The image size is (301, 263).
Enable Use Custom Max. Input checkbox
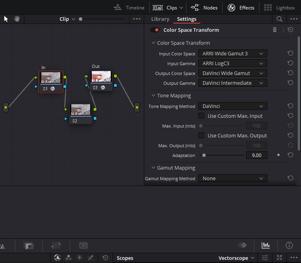coord(201,116)
